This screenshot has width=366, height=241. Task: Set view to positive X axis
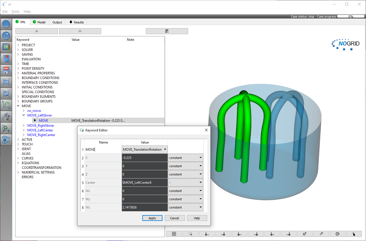(207, 234)
